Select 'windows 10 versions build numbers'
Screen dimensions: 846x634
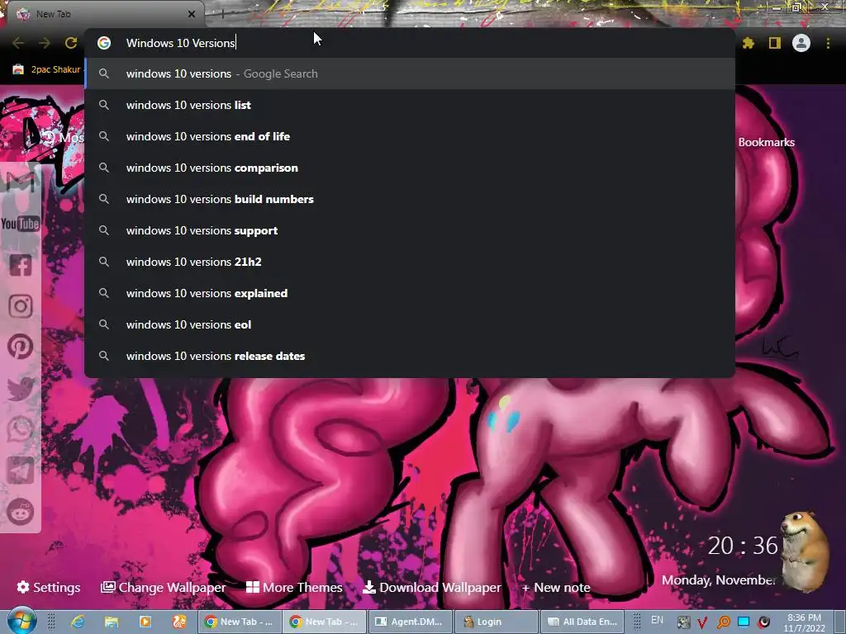(410, 199)
